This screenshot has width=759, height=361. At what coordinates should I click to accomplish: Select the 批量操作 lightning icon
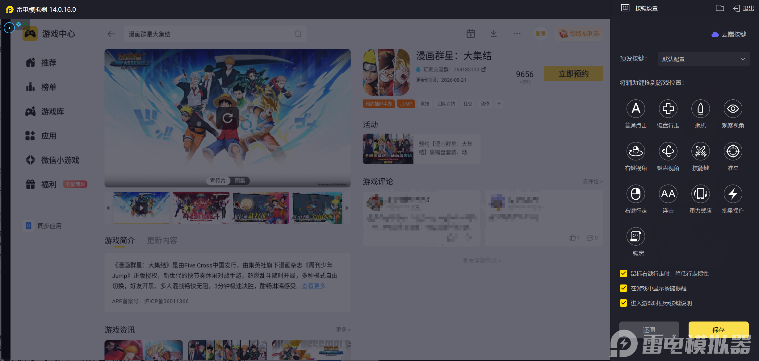[x=733, y=194]
